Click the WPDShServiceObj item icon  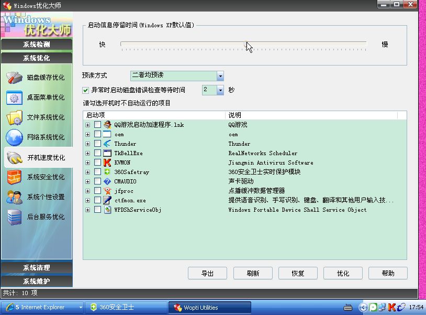coord(107,210)
